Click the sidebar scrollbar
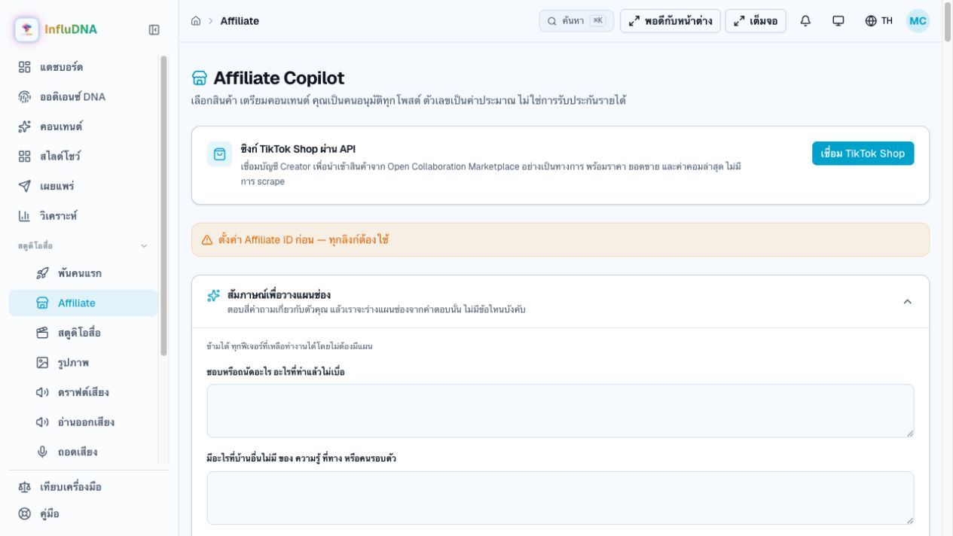The image size is (953, 536). [163, 205]
